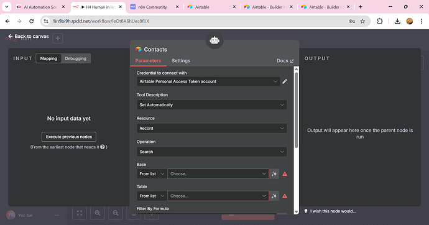Click the warning triangle beside Table field
The width and height of the screenshot is (429, 225).
tap(285, 196)
